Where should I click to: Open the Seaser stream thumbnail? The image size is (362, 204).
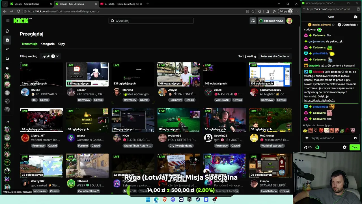[87, 74]
